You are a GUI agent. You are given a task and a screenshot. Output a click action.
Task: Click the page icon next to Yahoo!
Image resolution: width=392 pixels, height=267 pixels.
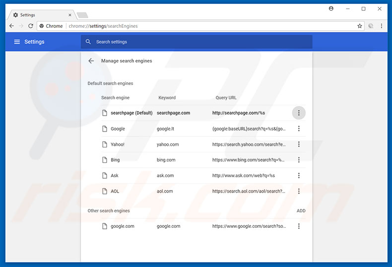click(105, 144)
